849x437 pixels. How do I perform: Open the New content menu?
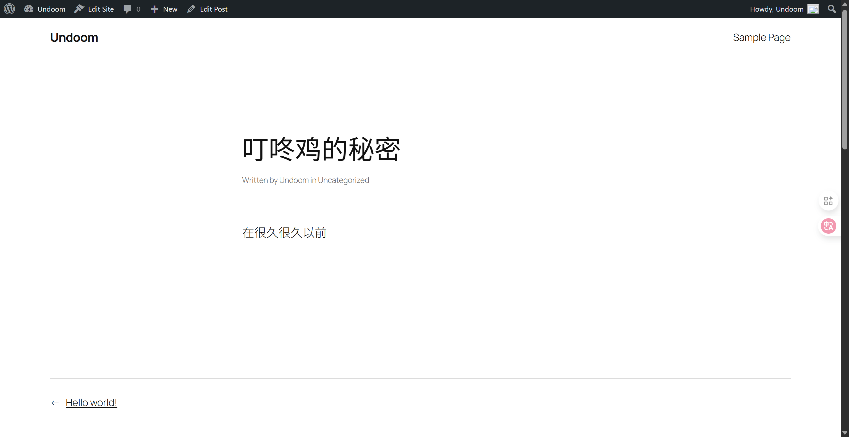pos(170,9)
